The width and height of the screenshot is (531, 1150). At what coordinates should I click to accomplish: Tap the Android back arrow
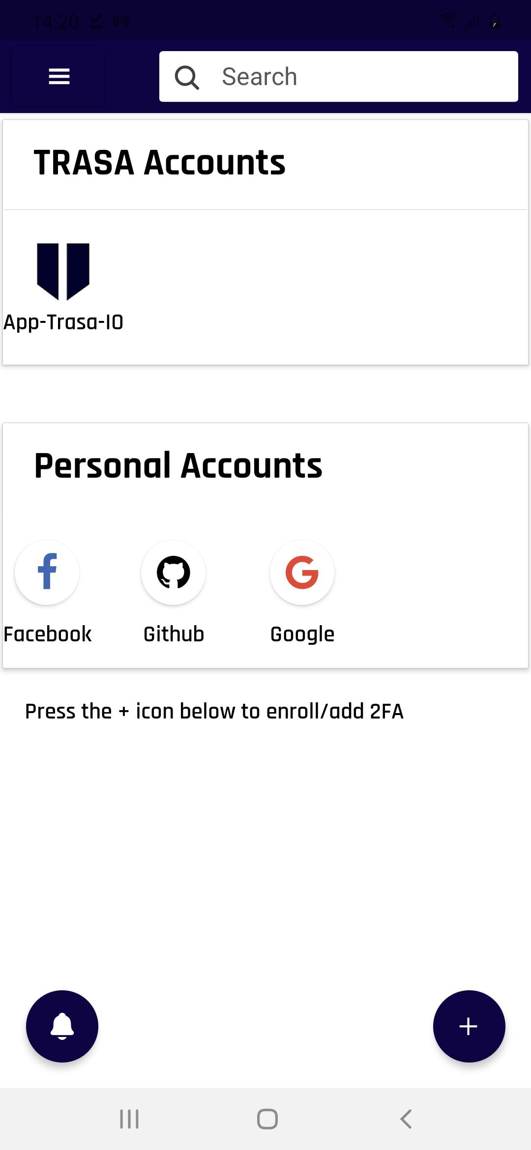(406, 1119)
